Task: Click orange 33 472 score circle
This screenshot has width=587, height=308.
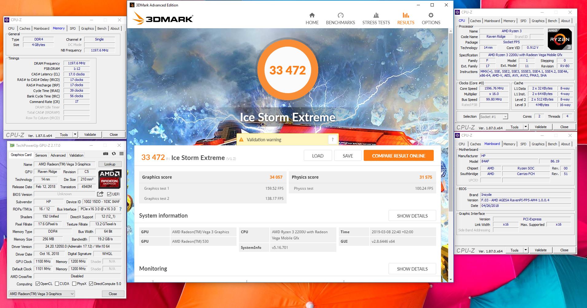Action: [288, 70]
